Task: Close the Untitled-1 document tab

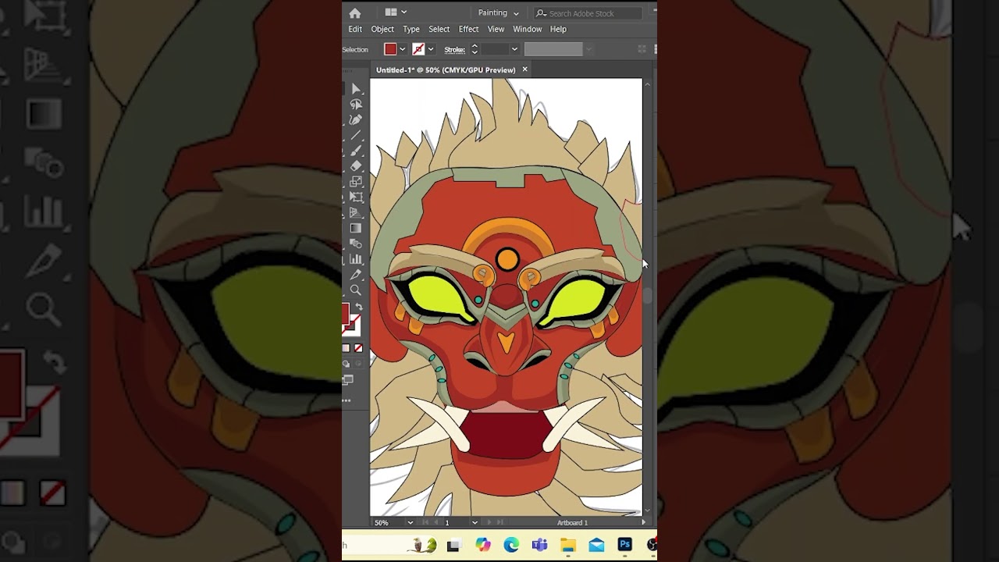Action: pos(524,69)
